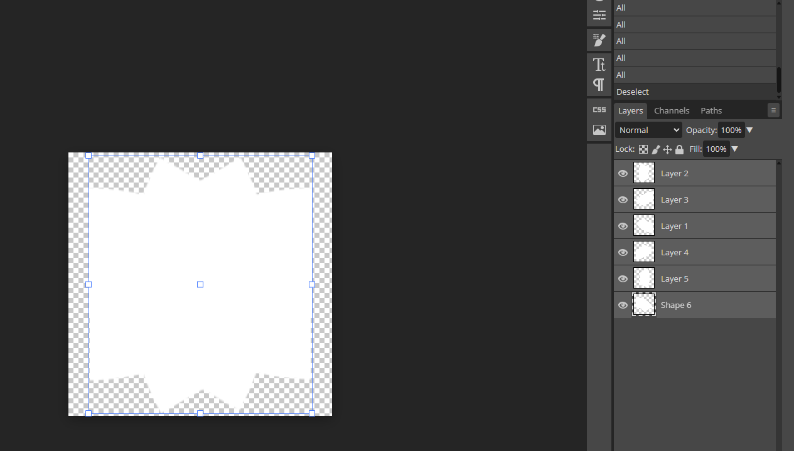Open the Character panel icon

599,65
